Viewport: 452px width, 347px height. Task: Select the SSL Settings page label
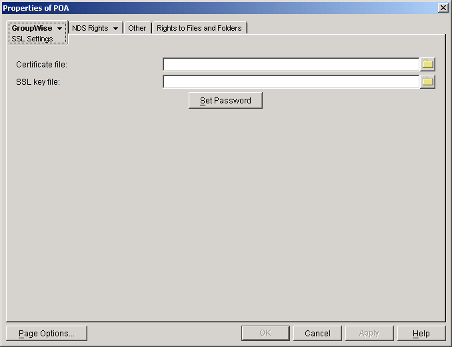pyautogui.click(x=32, y=39)
